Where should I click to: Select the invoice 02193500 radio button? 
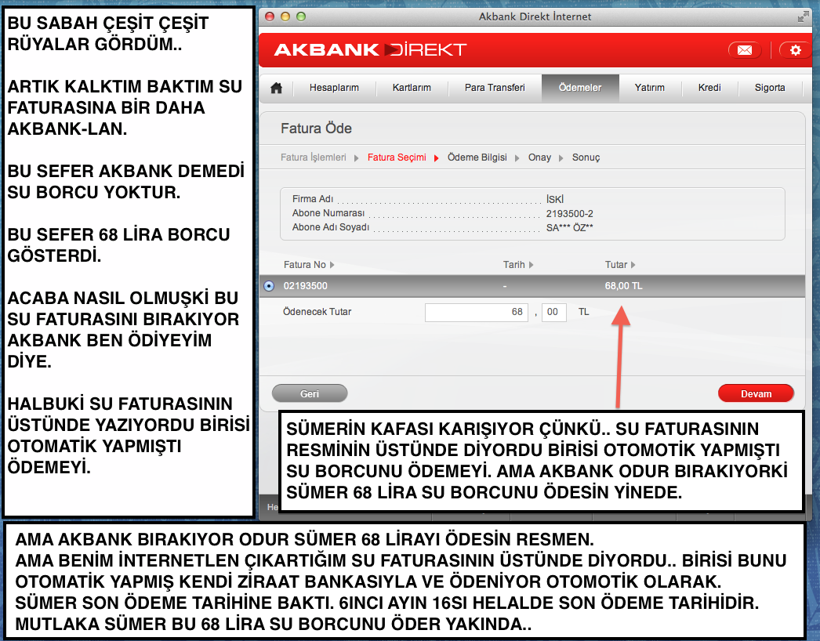coord(269,286)
